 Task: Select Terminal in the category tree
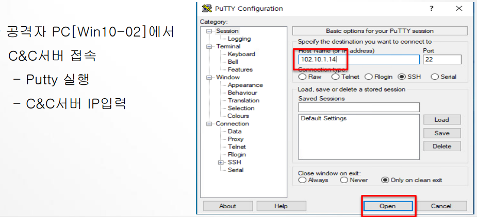pyautogui.click(x=228, y=46)
